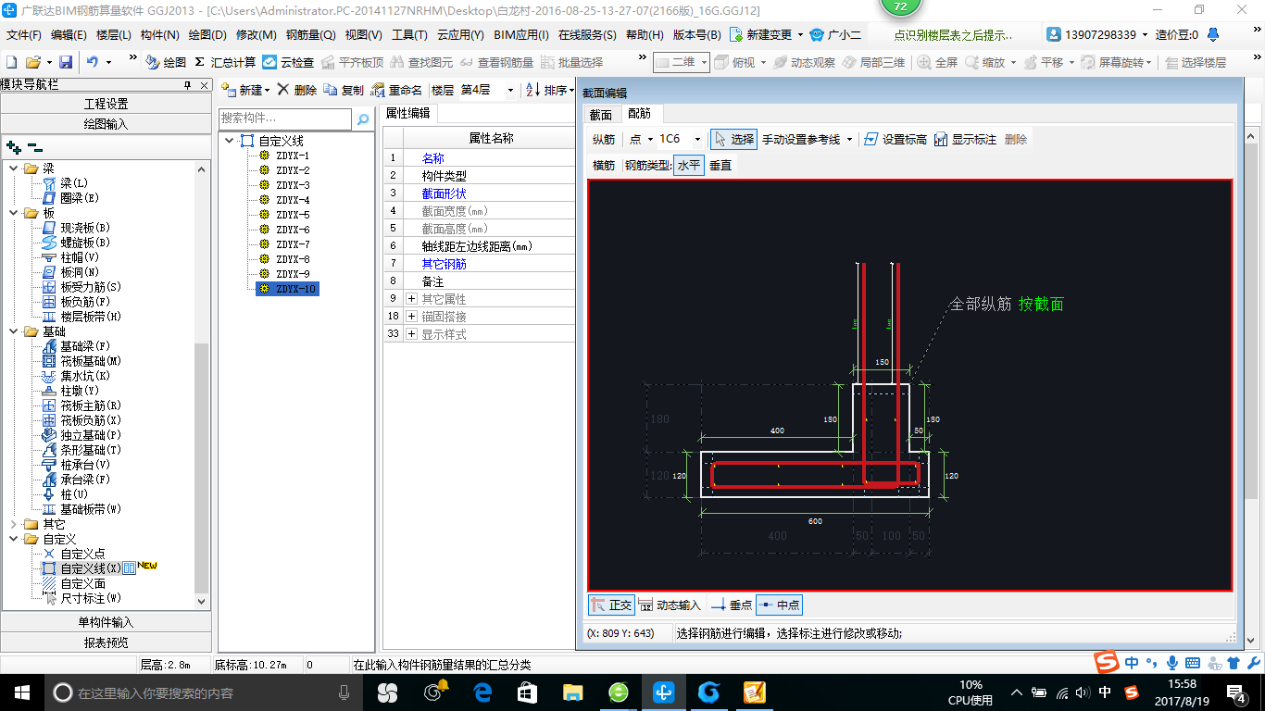Toggle 垂点 snap
This screenshot has width=1265, height=711.
pos(732,605)
